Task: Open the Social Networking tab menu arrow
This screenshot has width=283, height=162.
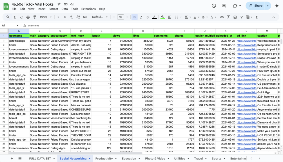Action: click(90, 159)
